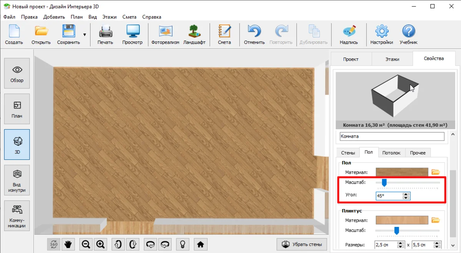This screenshot has width=461, height=253.
Task: Decrease the floor angle with the down arrow
Action: click(406, 198)
